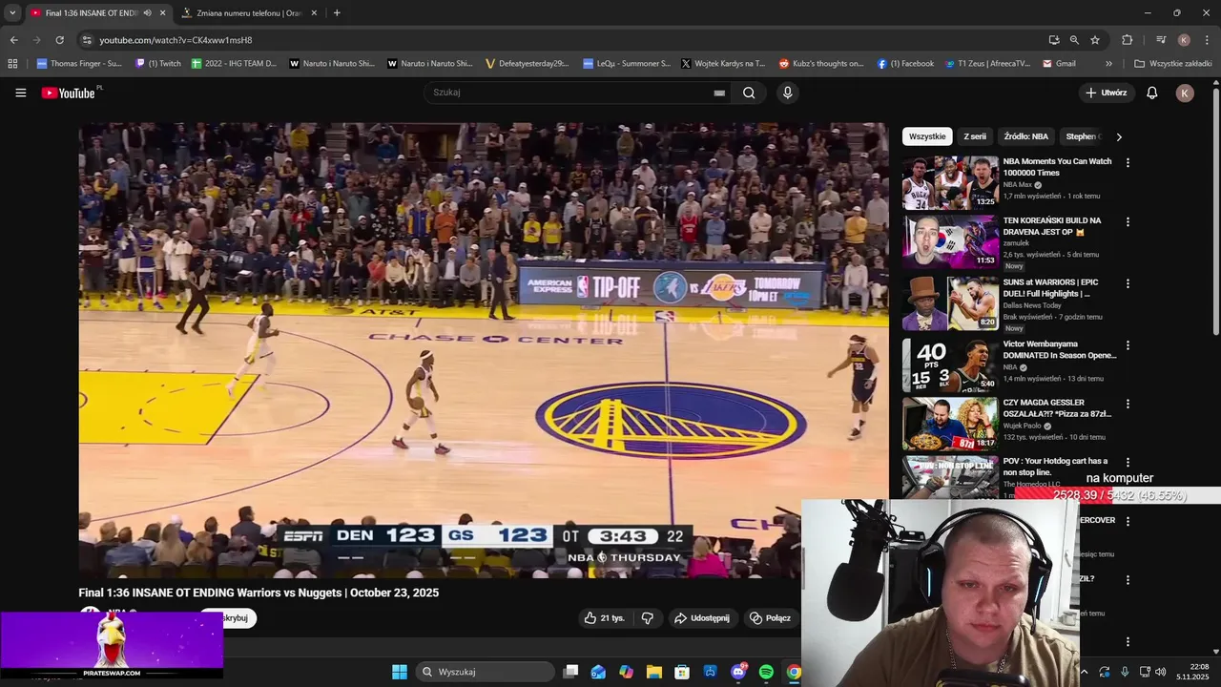Open options for TEN KOREAŃSKI BUILD video
The width and height of the screenshot is (1221, 687).
pos(1128,222)
